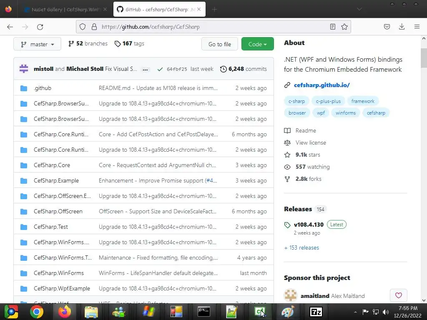The height and width of the screenshot is (320, 427).
Task: Open the CefSharp.Wpf.Example folder
Action: click(x=62, y=288)
